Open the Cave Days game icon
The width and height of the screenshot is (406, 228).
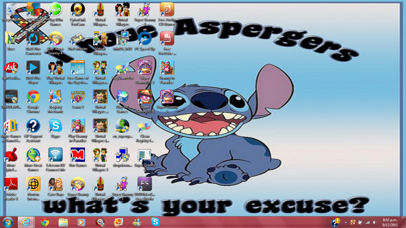tap(56, 187)
